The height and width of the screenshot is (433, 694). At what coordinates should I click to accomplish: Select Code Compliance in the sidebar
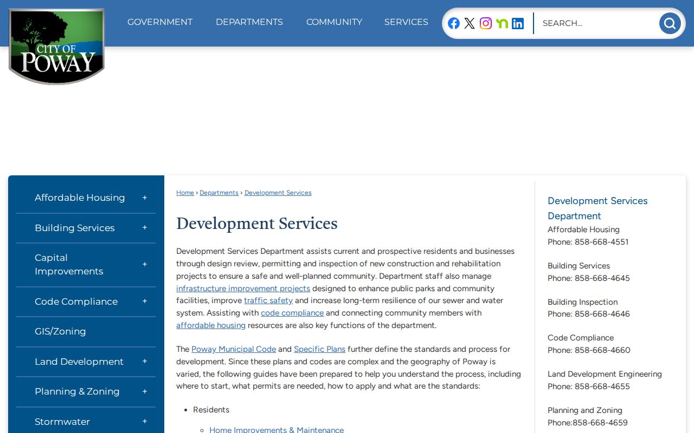(x=76, y=301)
